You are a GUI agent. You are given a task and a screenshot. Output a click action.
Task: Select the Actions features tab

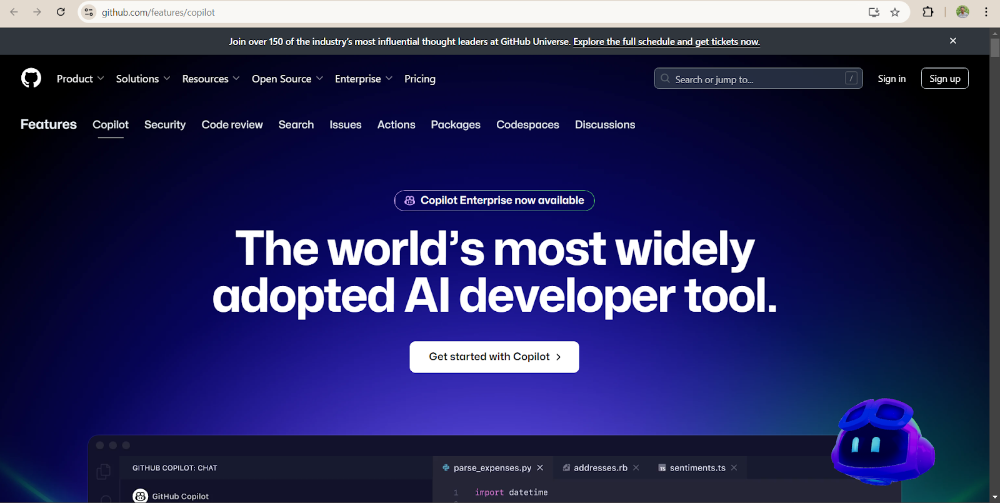pos(396,124)
